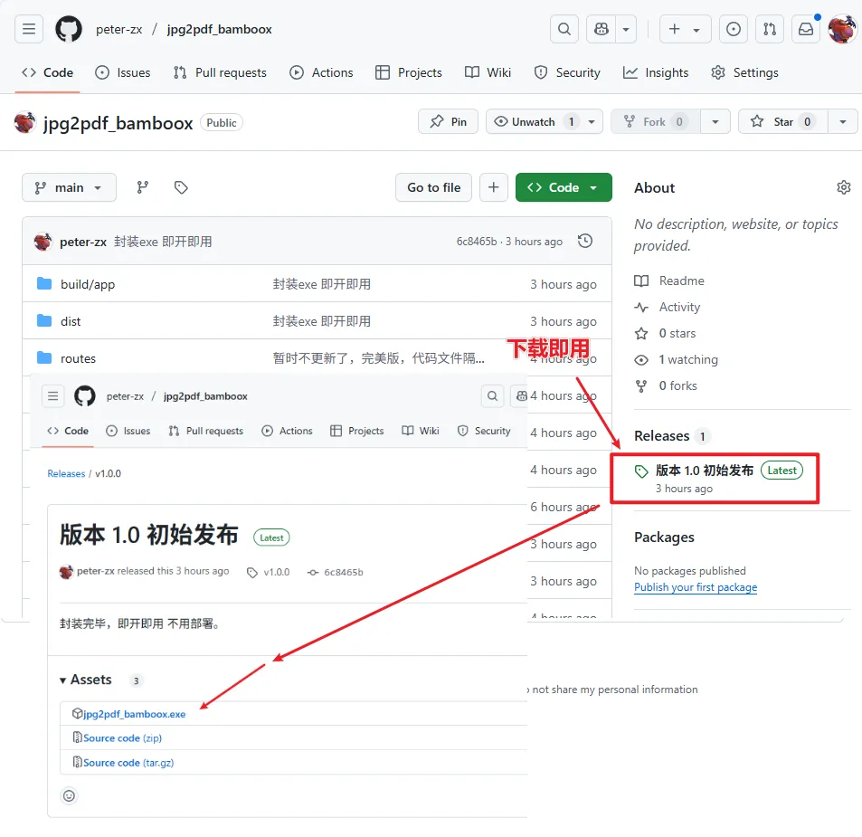Image resolution: width=862 pixels, height=837 pixels.
Task: View tags via the tag icon
Action: click(181, 187)
